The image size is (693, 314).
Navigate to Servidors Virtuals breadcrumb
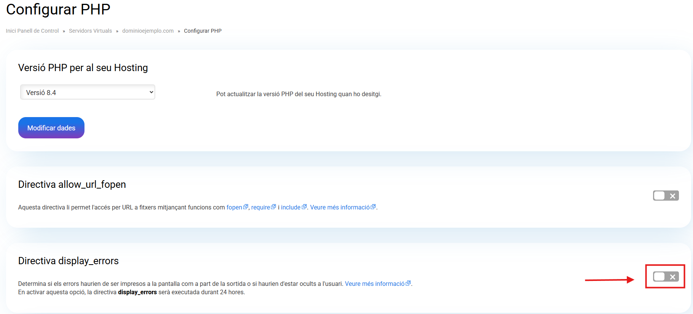click(x=90, y=31)
